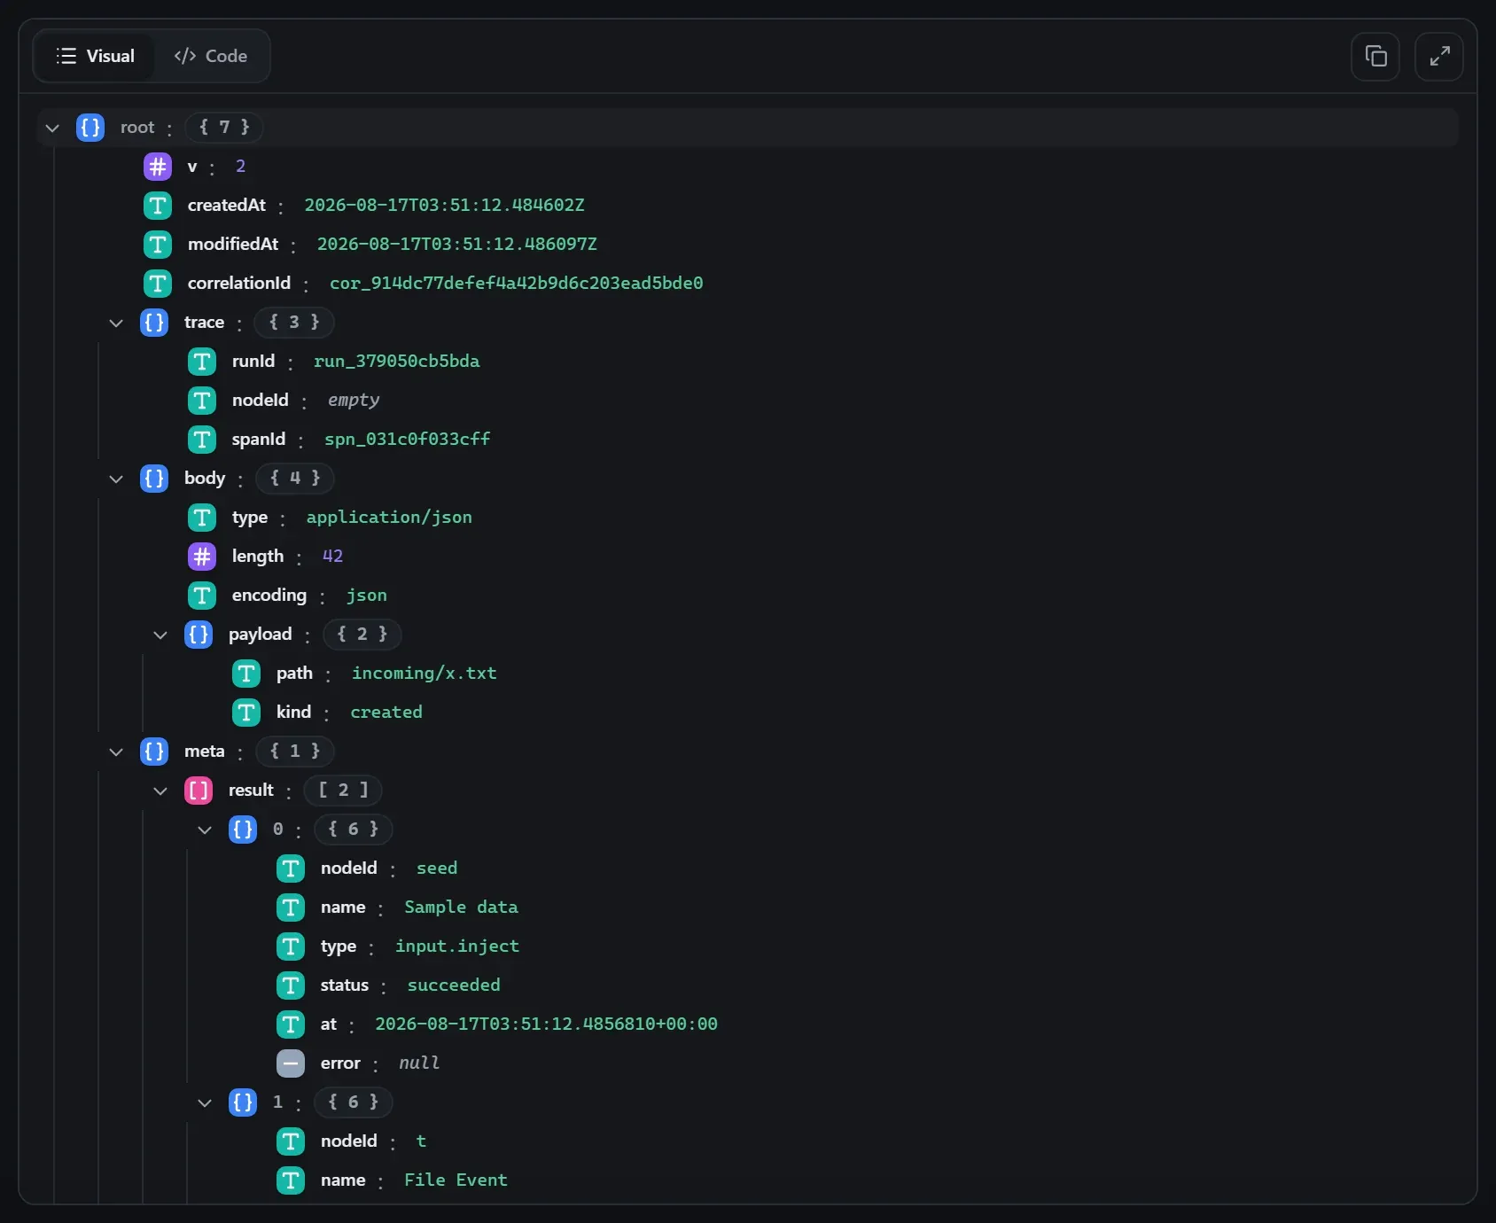The height and width of the screenshot is (1223, 1496).
Task: Click the root count badge { 7 }
Action: (224, 128)
